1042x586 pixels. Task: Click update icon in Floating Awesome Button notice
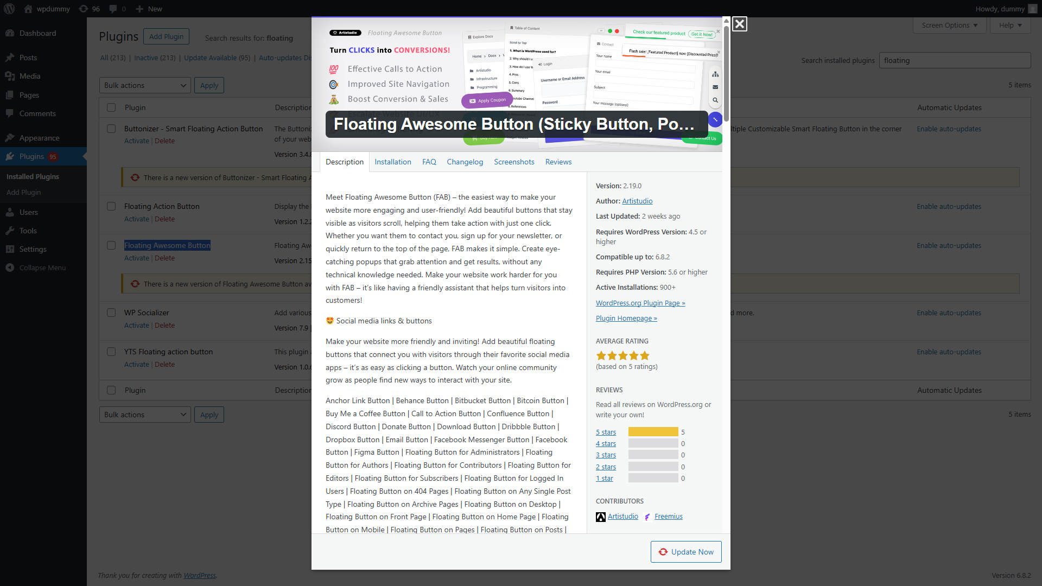[135, 284]
